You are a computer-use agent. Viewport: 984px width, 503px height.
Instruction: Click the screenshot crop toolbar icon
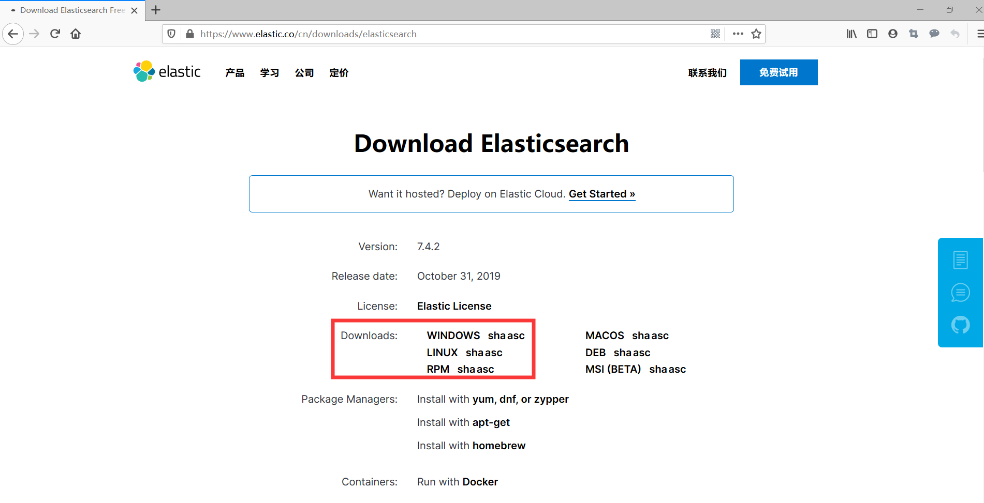(x=914, y=34)
